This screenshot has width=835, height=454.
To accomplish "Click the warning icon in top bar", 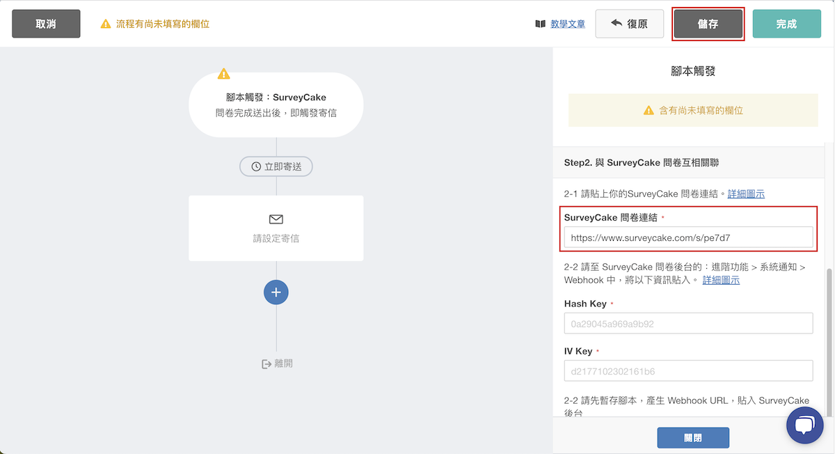I will point(106,24).
